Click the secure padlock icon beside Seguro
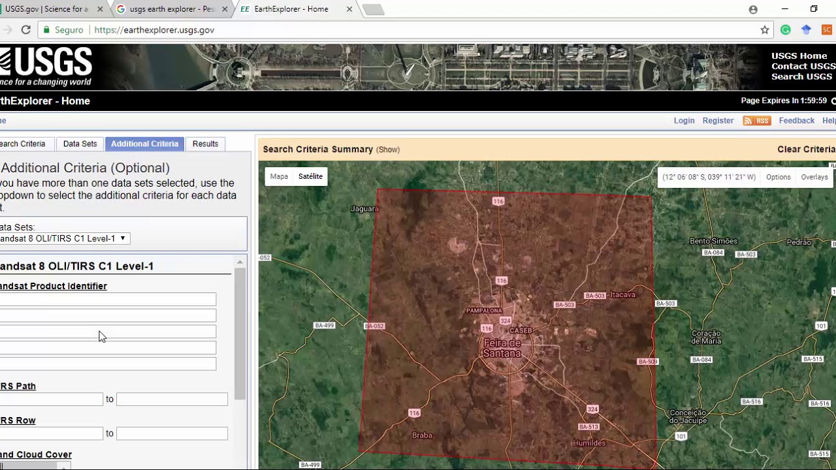The width and height of the screenshot is (836, 470). click(46, 30)
